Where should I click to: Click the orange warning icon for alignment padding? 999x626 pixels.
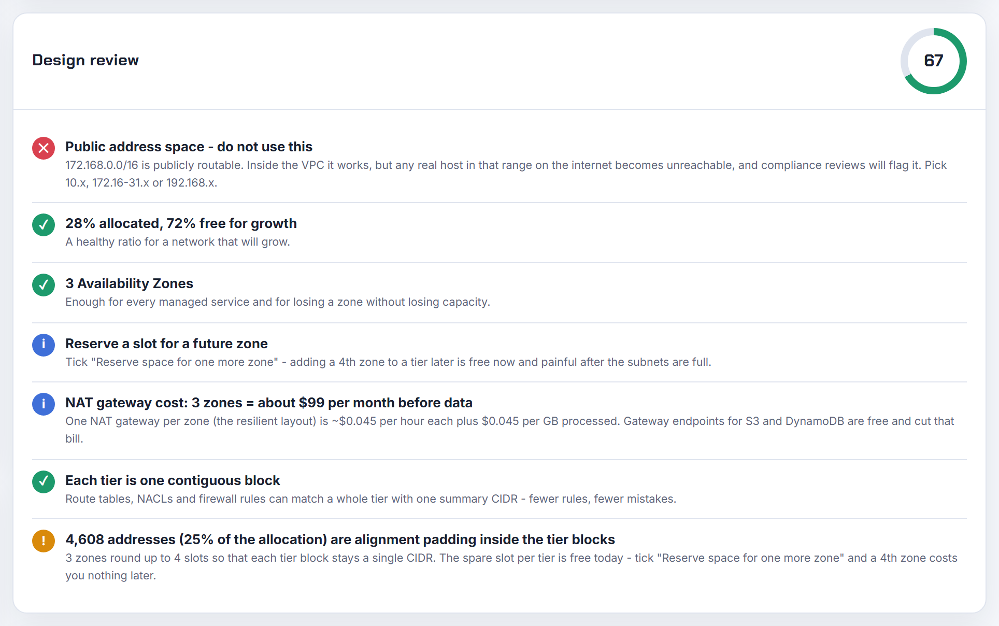point(44,541)
